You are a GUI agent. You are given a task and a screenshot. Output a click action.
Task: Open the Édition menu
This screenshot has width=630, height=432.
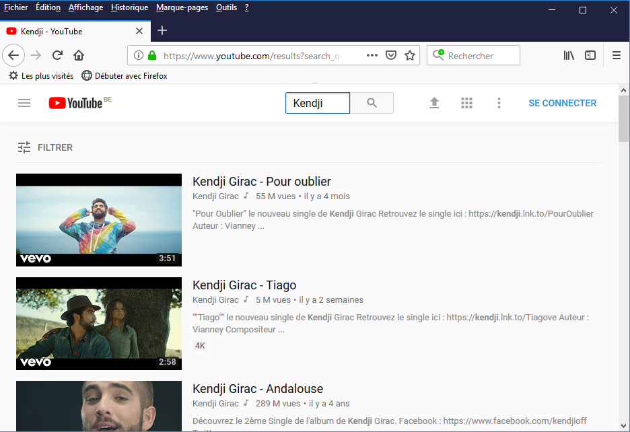click(48, 7)
